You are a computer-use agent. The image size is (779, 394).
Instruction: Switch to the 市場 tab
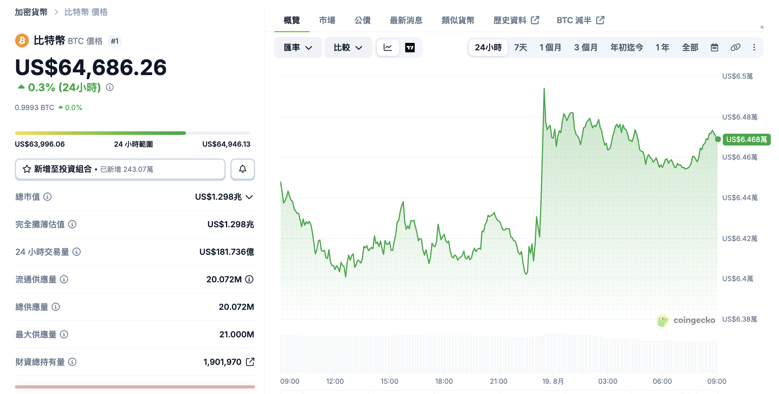pos(327,20)
